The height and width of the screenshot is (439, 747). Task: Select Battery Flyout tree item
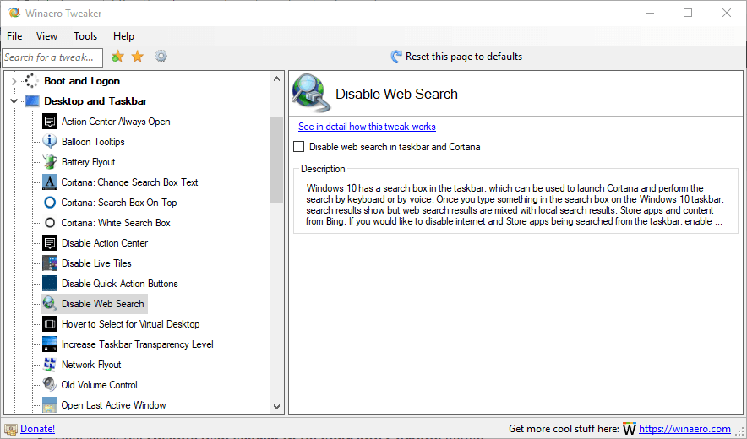coord(88,162)
